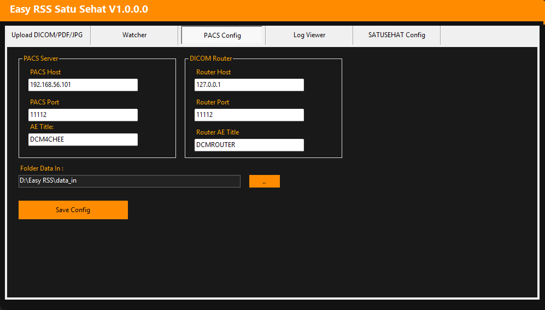Viewport: 545px width, 310px height.
Task: Save the configuration with Save Config
Action: (73, 210)
